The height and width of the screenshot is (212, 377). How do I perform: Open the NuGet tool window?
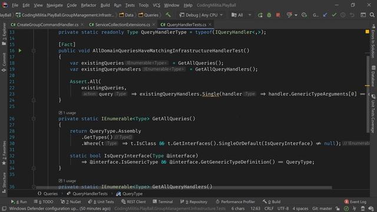[x=71, y=201]
